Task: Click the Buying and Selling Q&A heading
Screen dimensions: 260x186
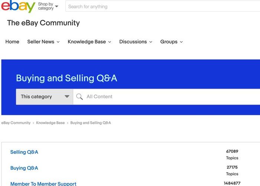Action: coord(66,78)
